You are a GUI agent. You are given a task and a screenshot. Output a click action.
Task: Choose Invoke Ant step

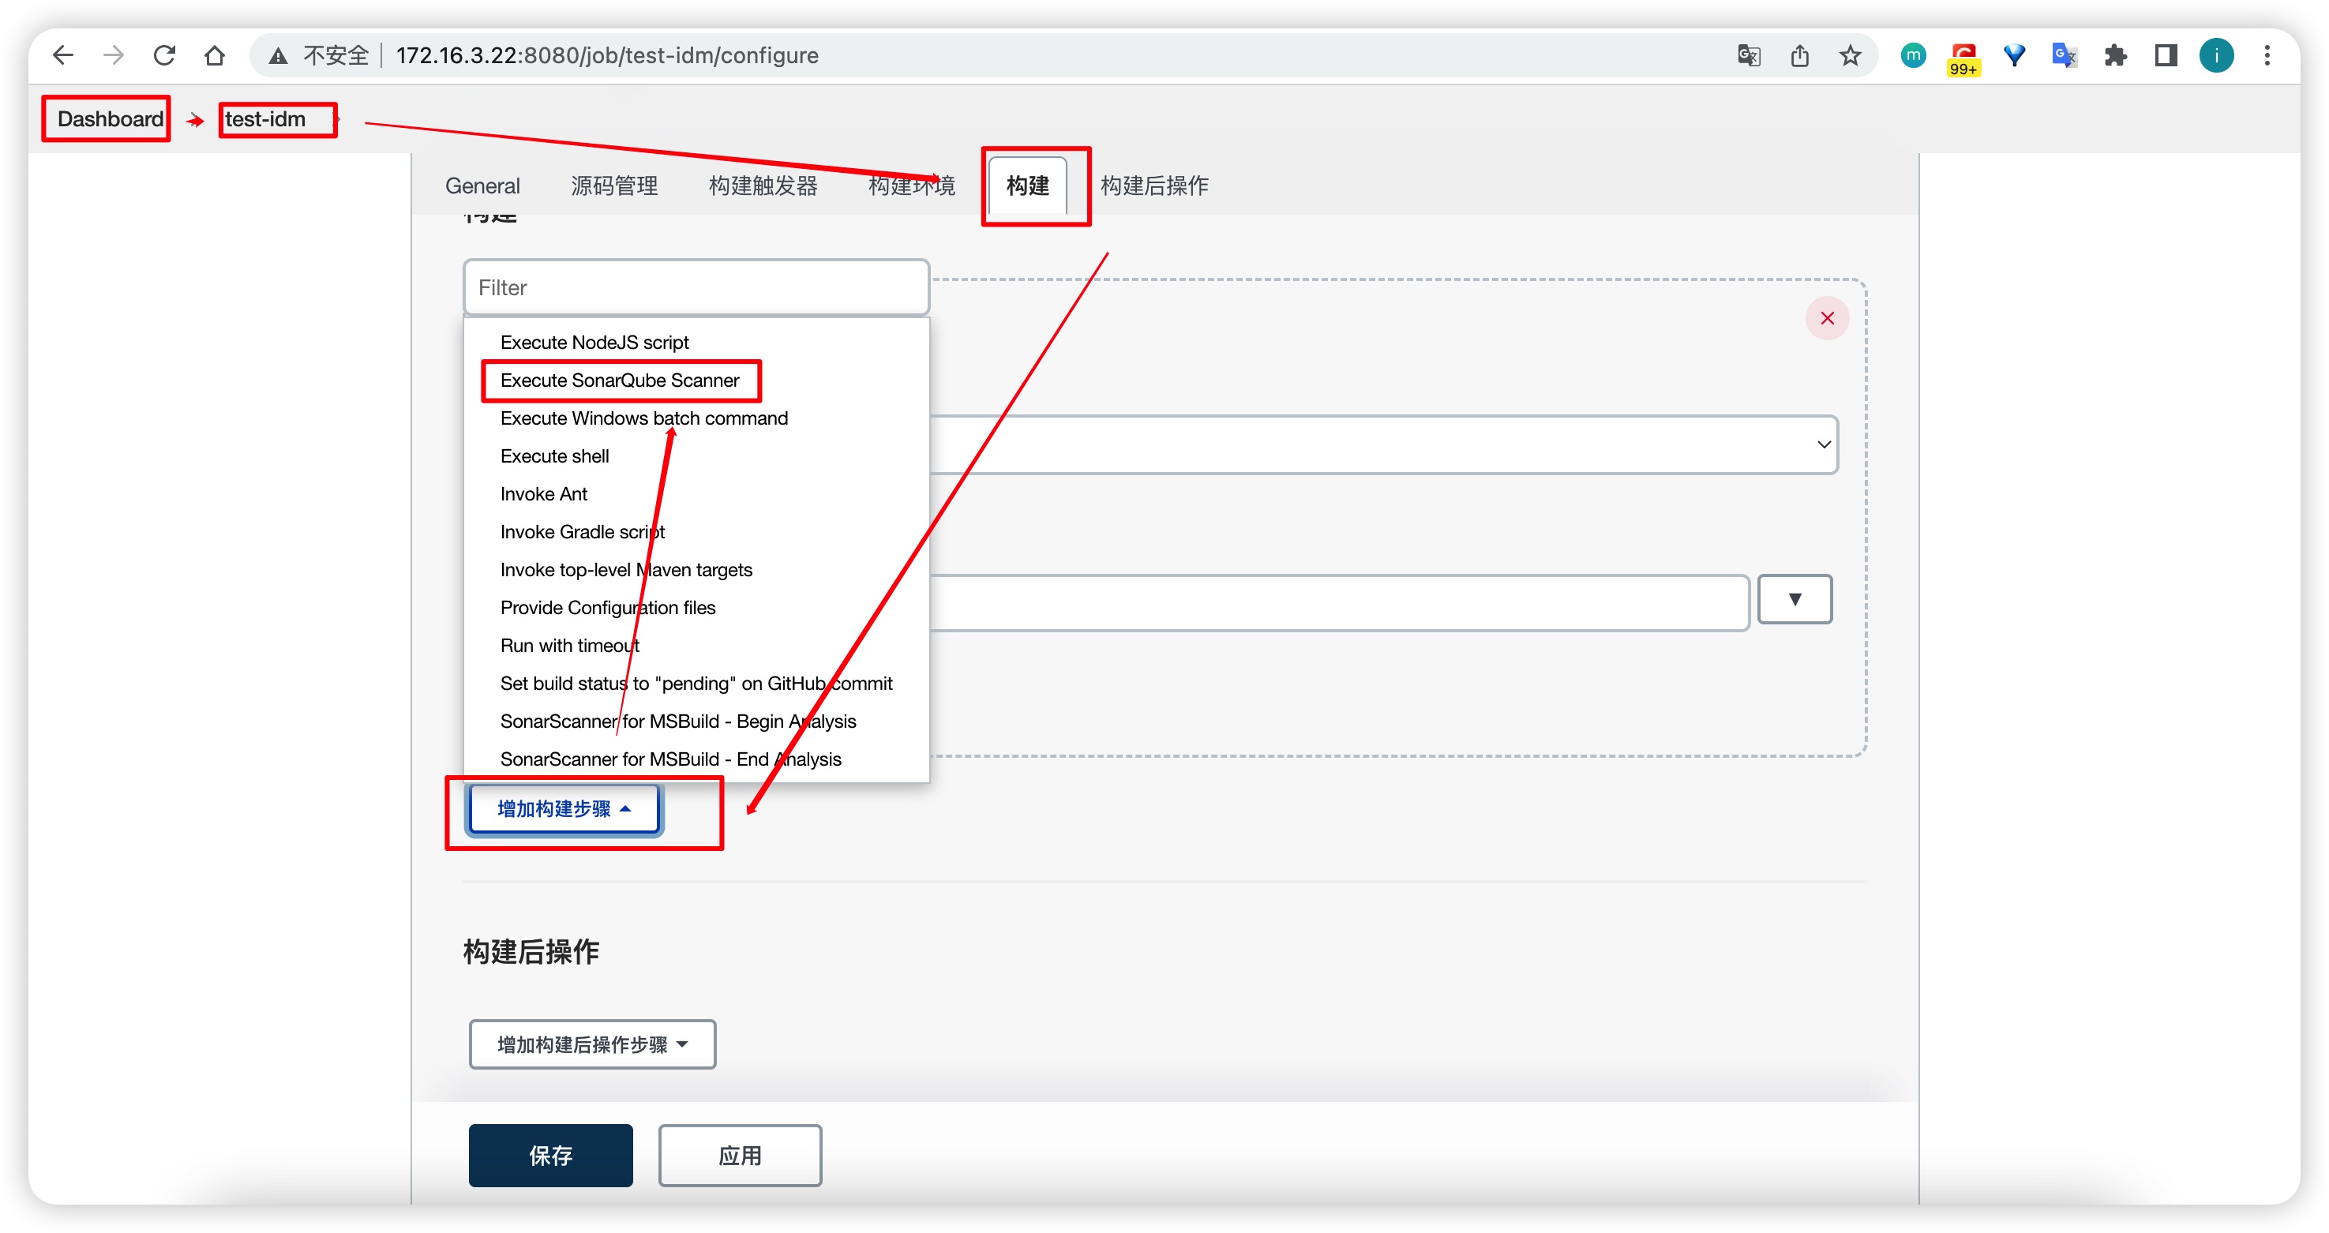click(543, 493)
